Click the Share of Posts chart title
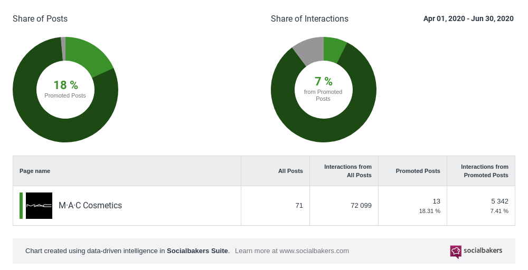The image size is (528, 270). pos(40,18)
